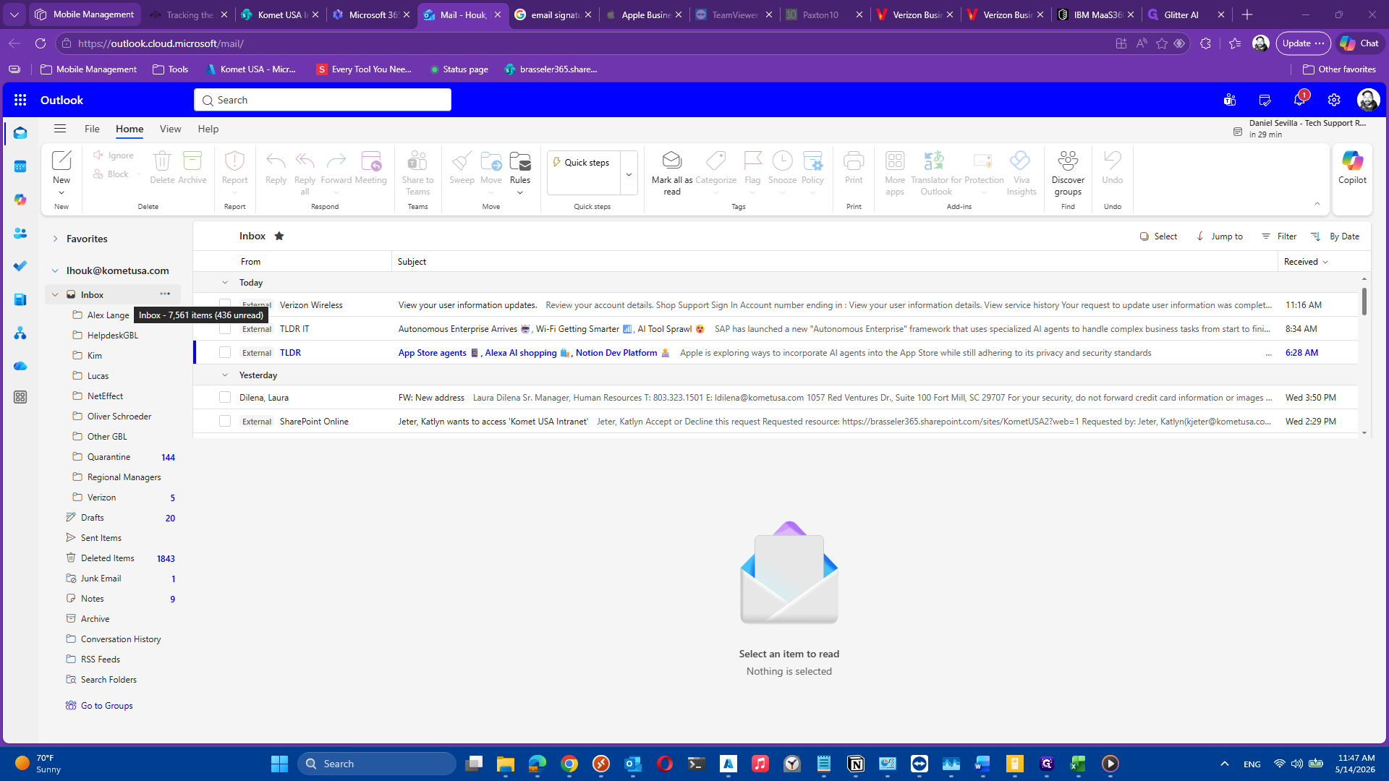Click the Print icon in ribbon
This screenshot has width=1389, height=781.
point(854,161)
